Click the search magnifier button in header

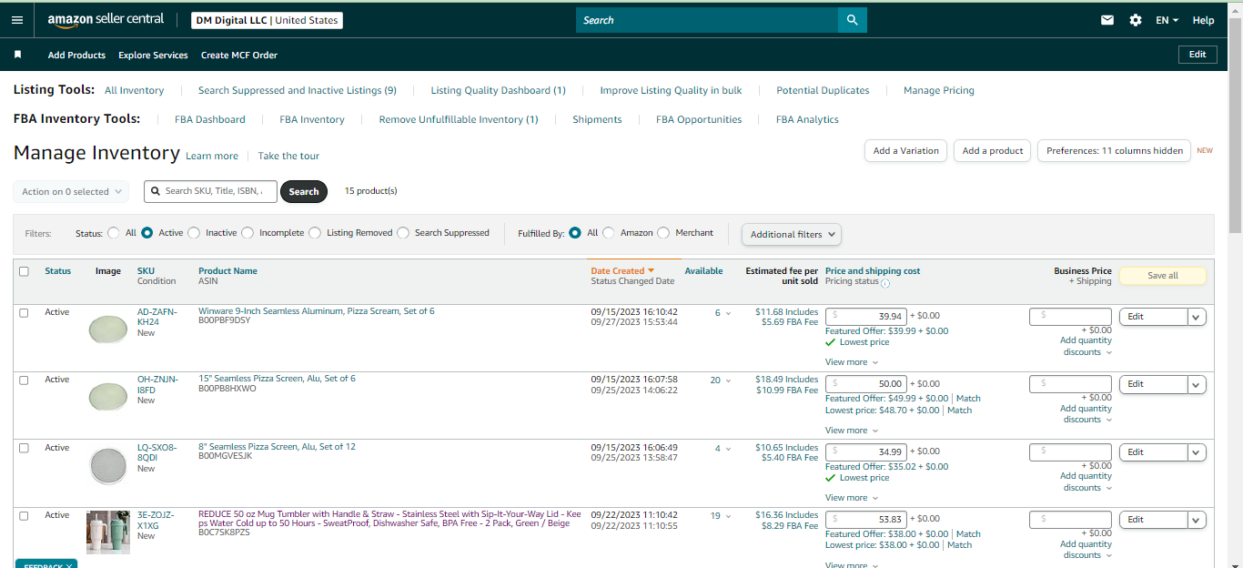[x=853, y=20]
